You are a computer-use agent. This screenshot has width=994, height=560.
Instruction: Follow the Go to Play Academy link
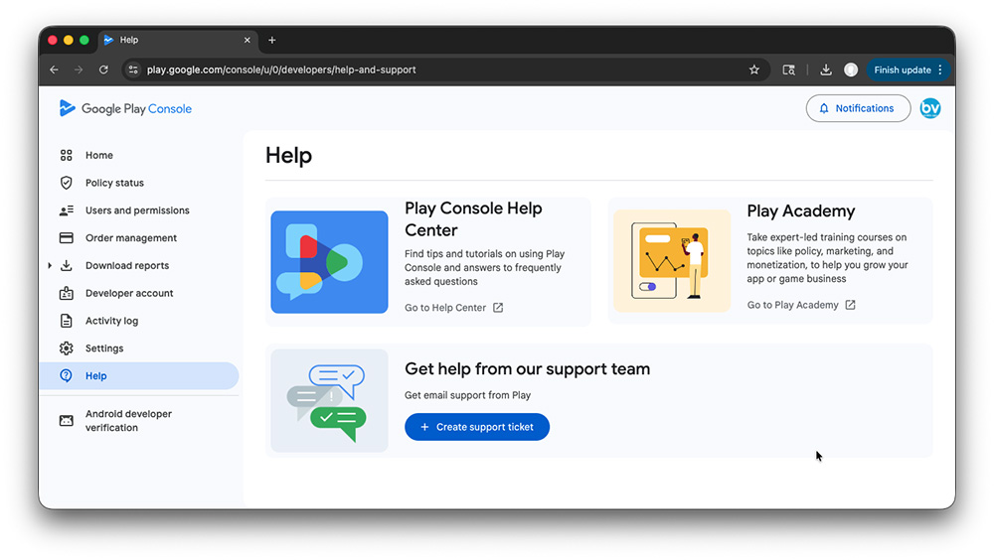click(792, 305)
